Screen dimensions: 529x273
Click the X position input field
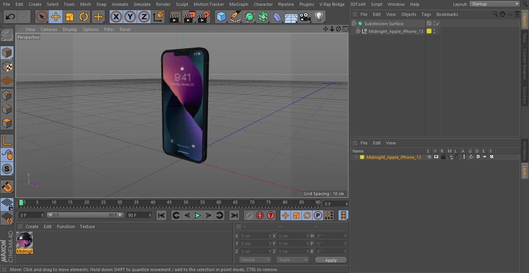coord(256,236)
